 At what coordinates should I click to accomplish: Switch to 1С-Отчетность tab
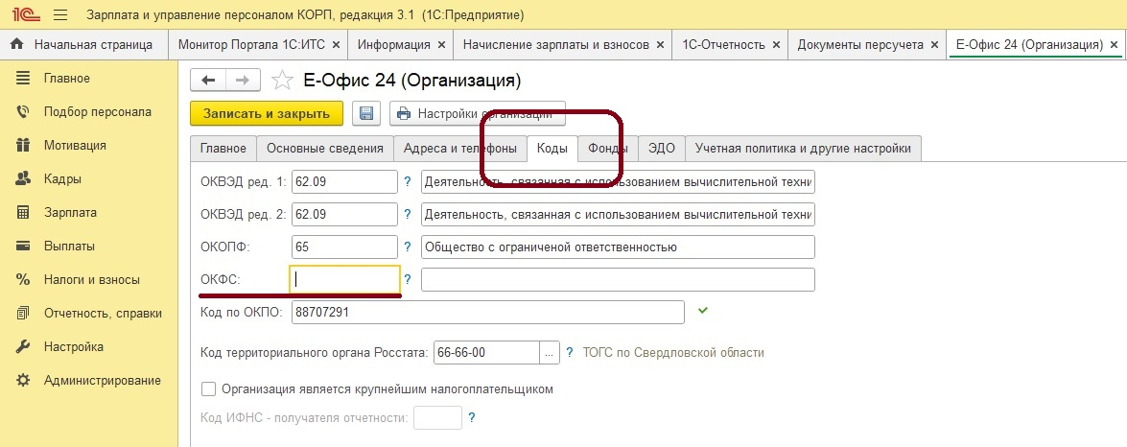click(x=723, y=44)
